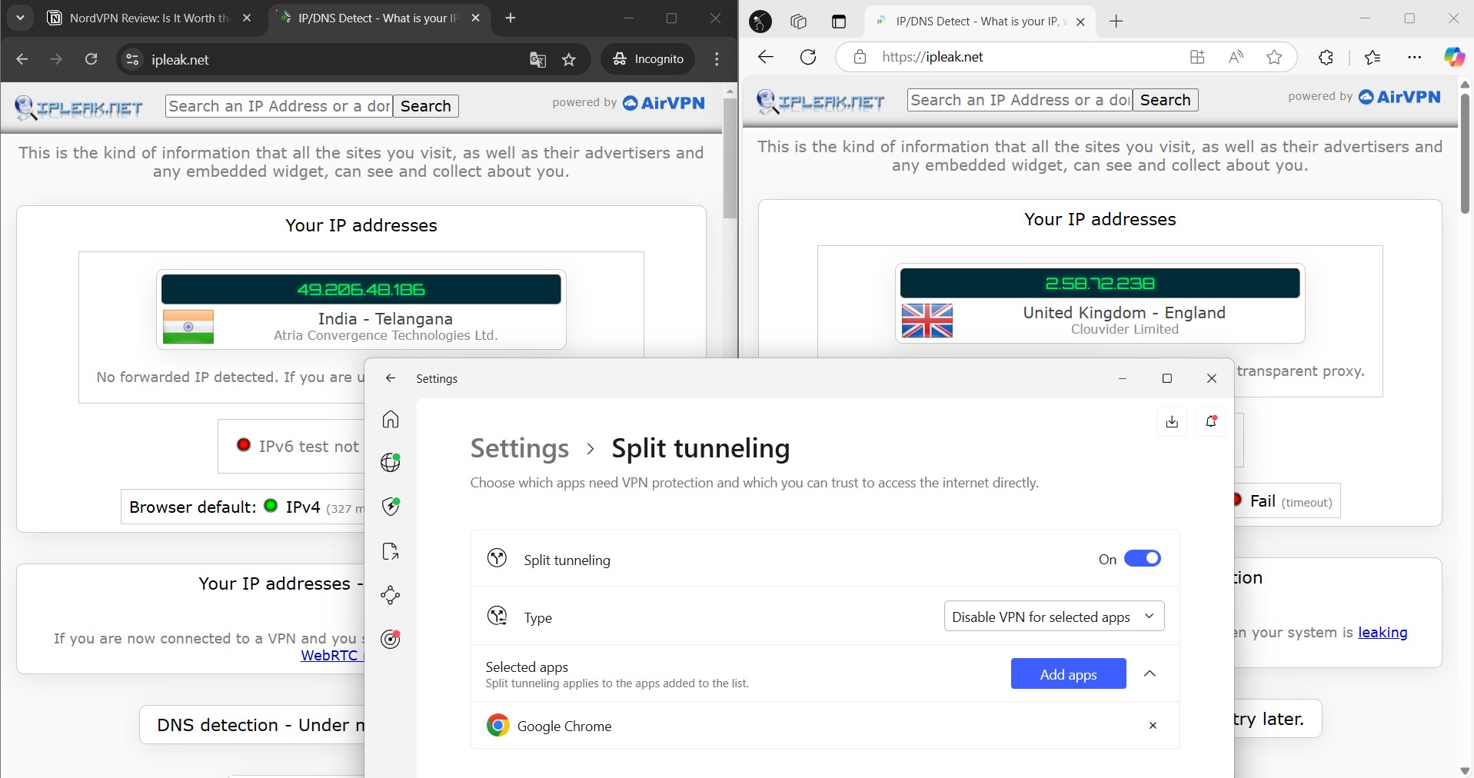This screenshot has width=1474, height=778.
Task: Switch to IP/DNS Detect tab in Edge
Action: point(981,22)
